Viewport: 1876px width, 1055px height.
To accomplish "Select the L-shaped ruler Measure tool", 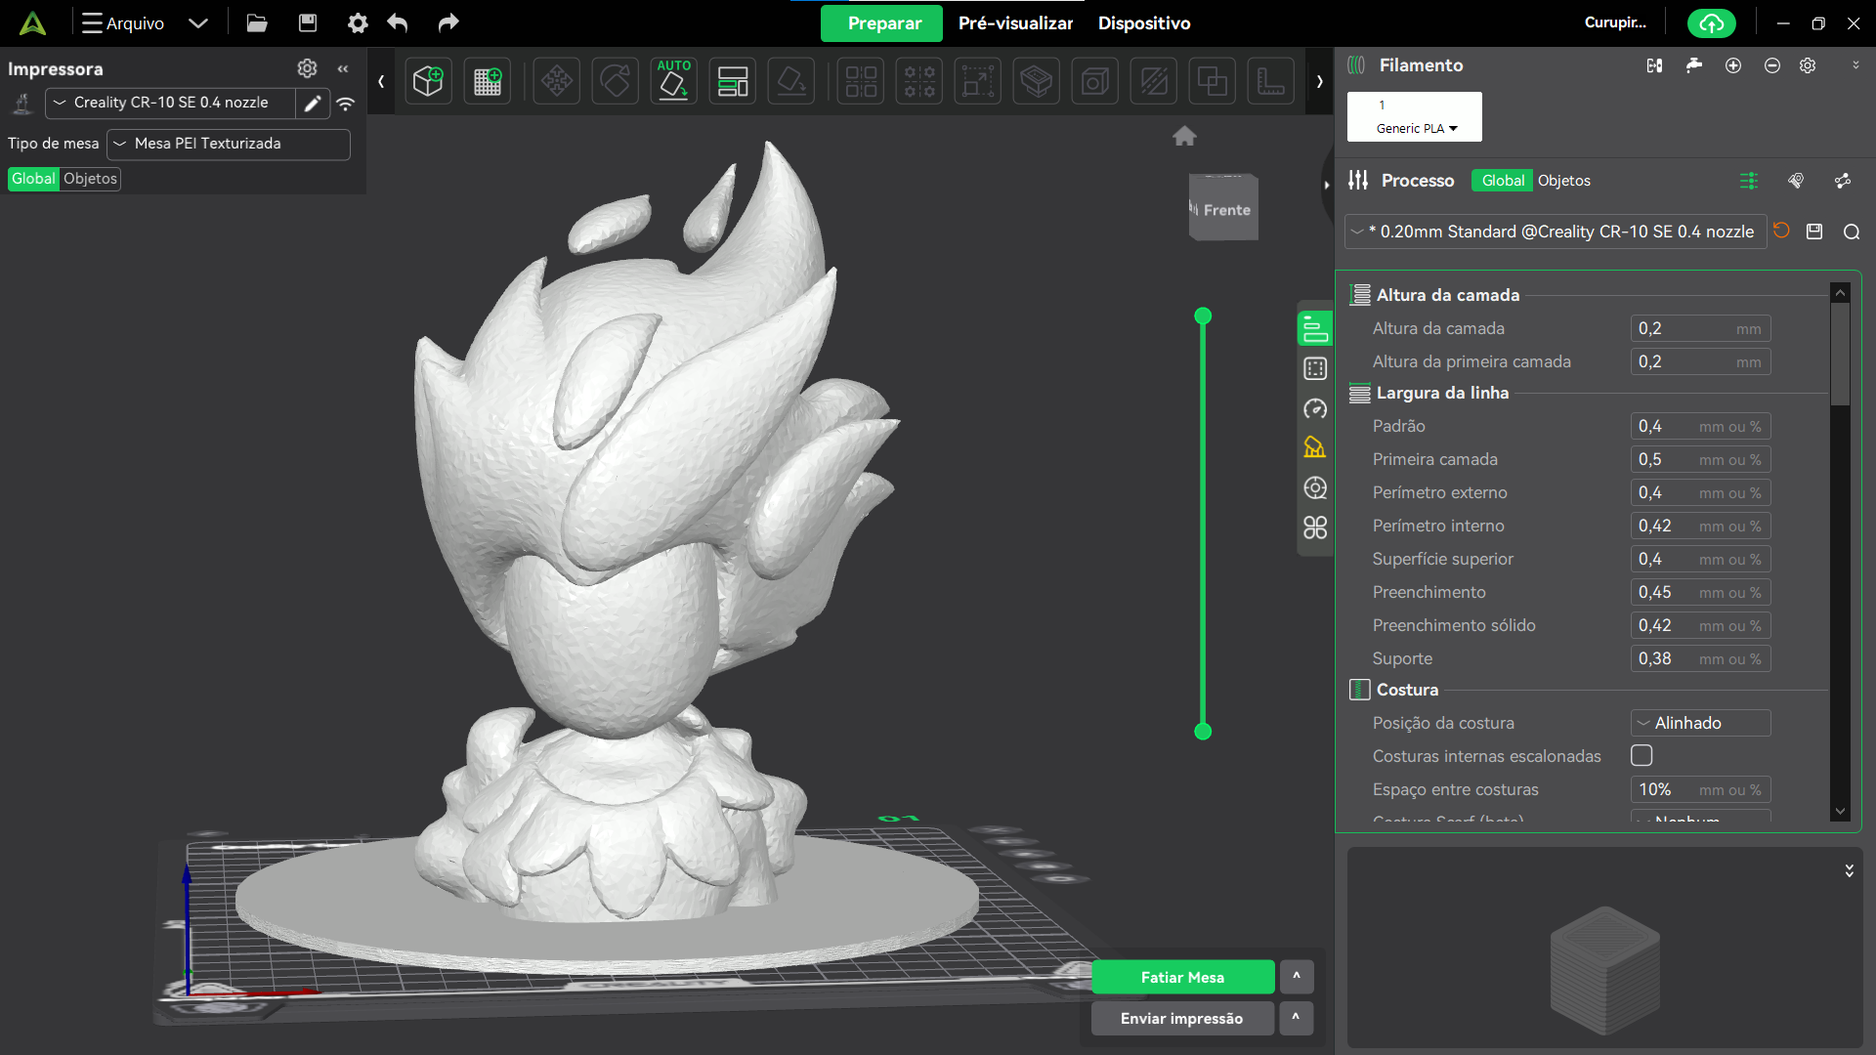I will click(1271, 81).
